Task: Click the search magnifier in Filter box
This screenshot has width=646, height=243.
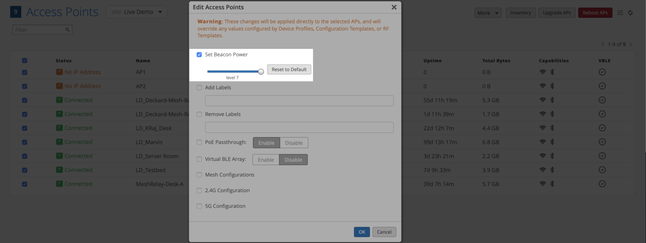Action: 67,30
